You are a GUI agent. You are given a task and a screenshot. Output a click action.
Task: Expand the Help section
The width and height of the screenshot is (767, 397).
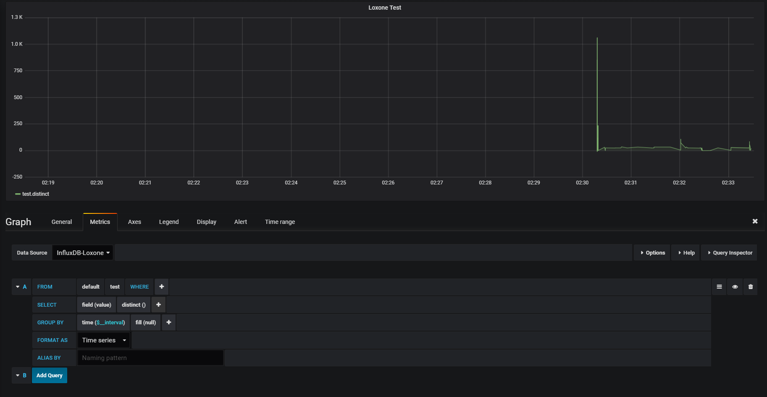coord(686,253)
